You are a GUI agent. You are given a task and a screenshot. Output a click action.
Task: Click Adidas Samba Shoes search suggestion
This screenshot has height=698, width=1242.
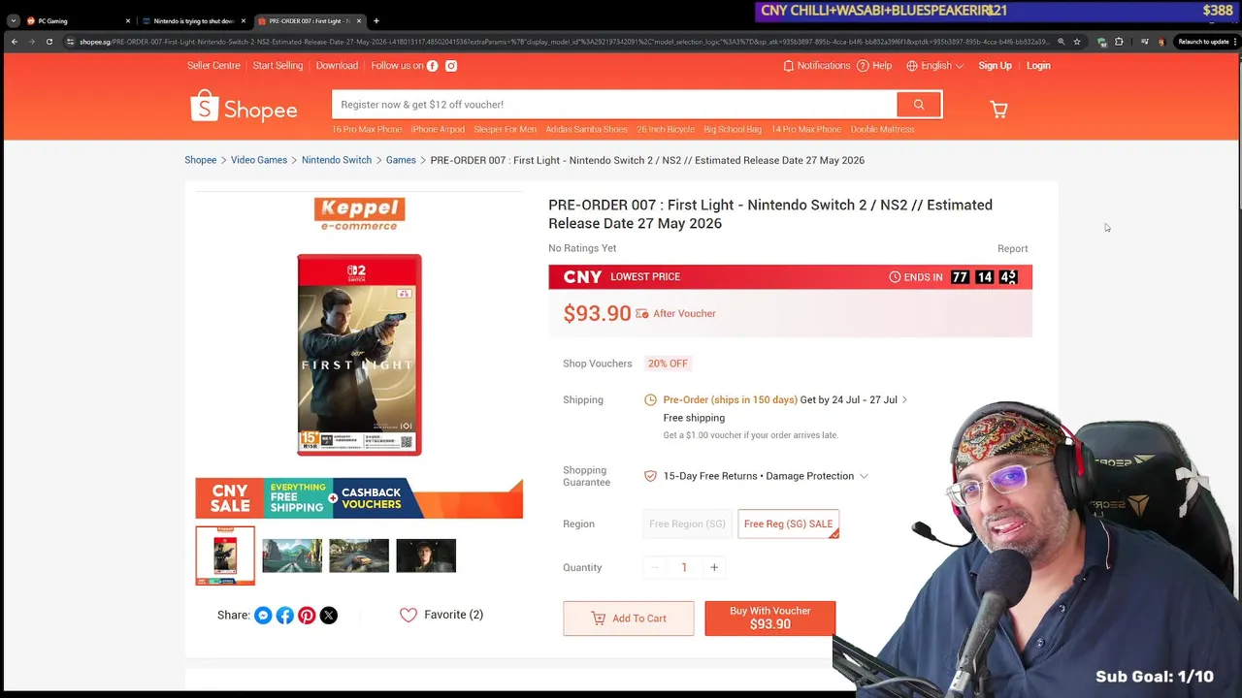[x=586, y=130]
